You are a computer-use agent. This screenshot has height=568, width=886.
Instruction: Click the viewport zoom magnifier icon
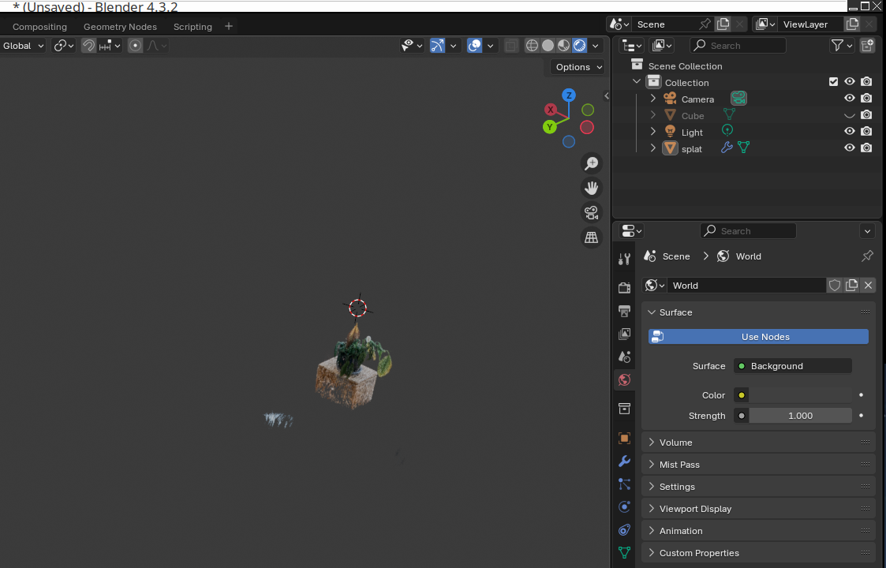pos(591,163)
